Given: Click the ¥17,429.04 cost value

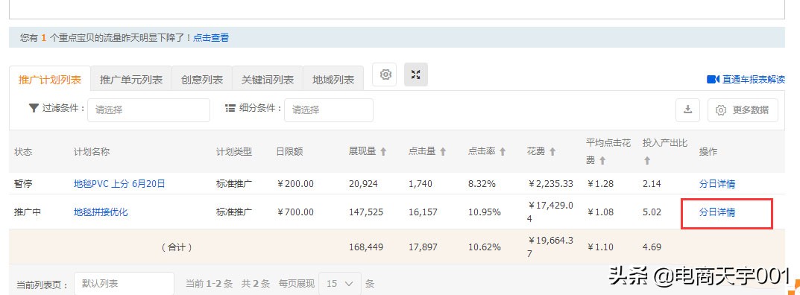Looking at the screenshot, I should 550,212.
